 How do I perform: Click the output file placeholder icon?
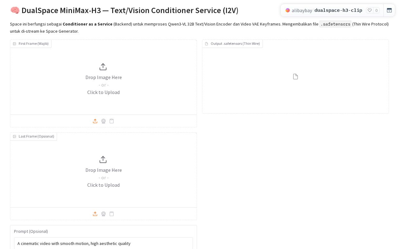tap(296, 77)
